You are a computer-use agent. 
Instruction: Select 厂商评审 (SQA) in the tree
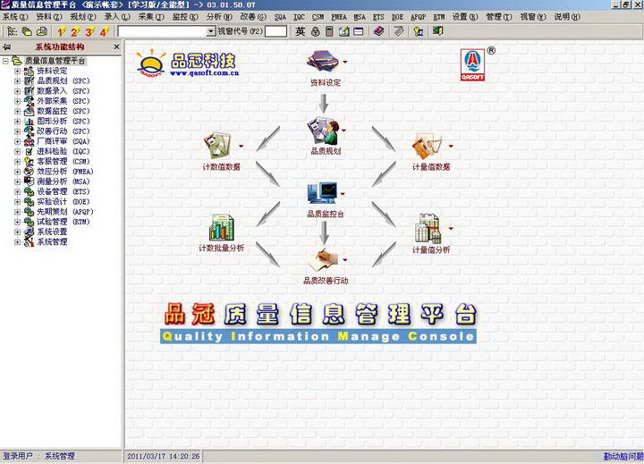click(64, 141)
